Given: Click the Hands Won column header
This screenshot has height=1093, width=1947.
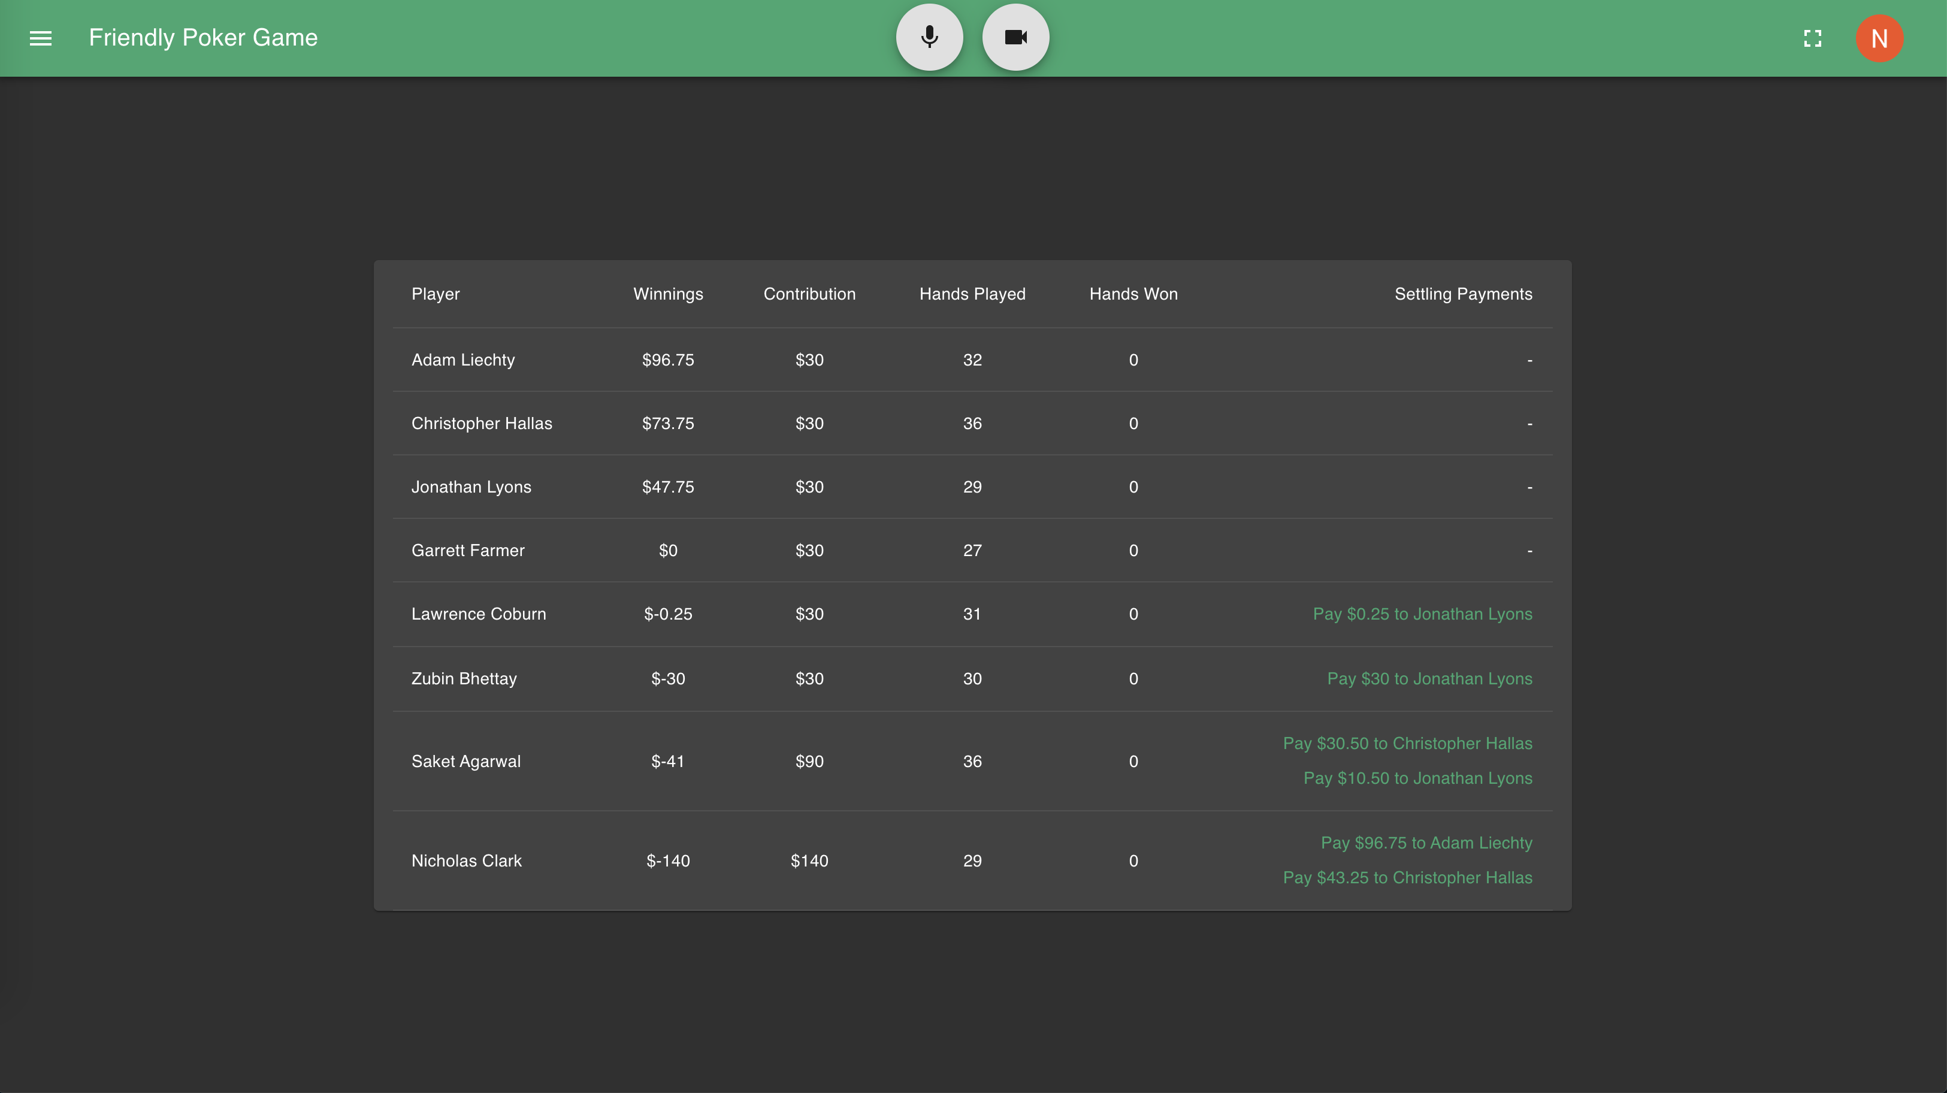Looking at the screenshot, I should pyautogui.click(x=1133, y=294).
